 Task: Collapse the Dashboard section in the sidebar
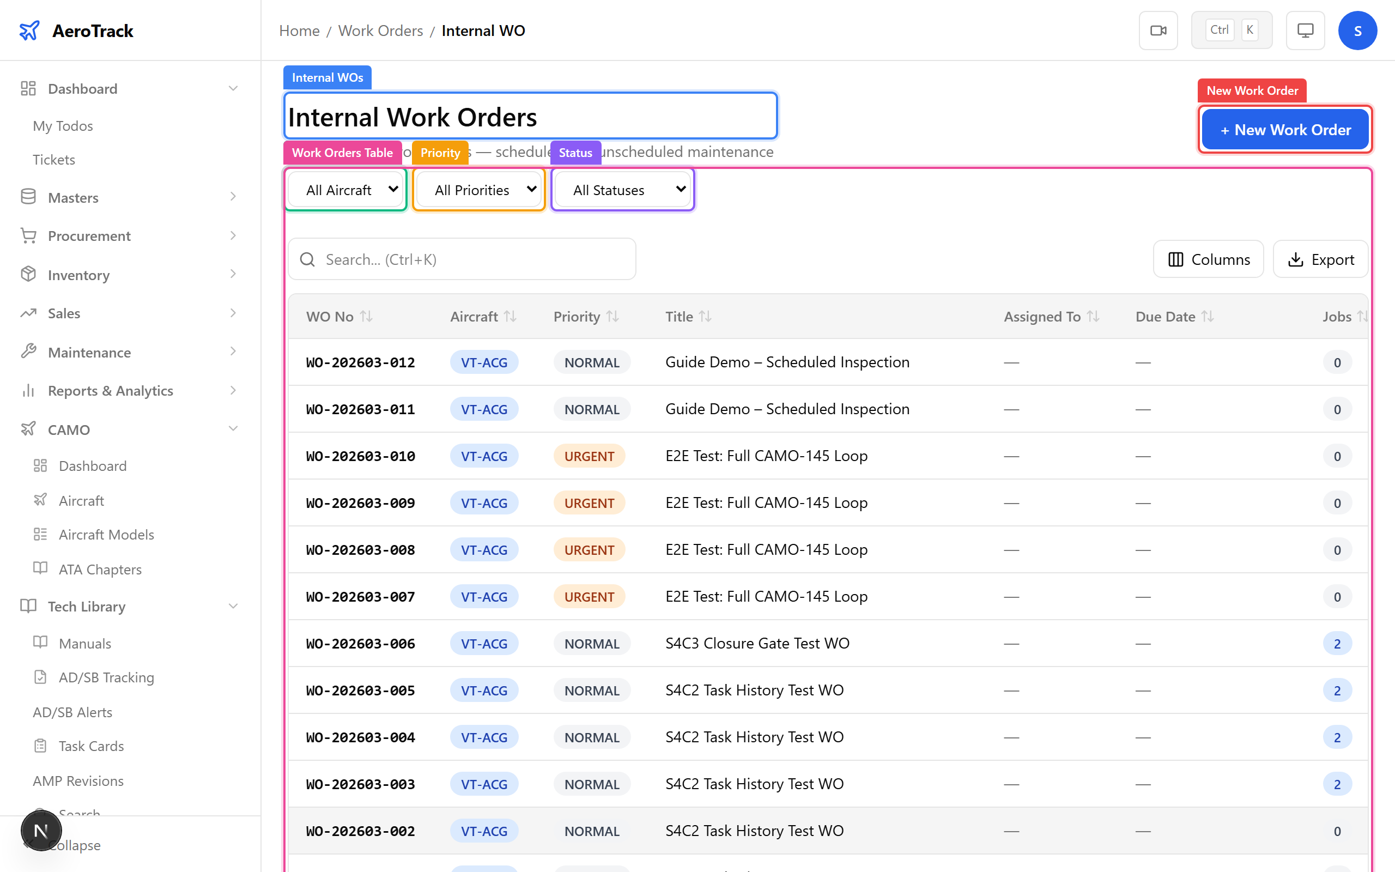tap(233, 88)
